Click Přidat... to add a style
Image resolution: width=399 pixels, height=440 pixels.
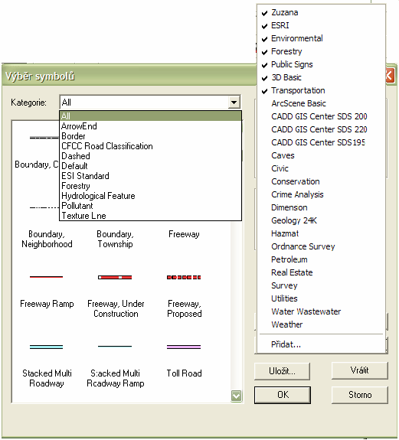point(286,344)
